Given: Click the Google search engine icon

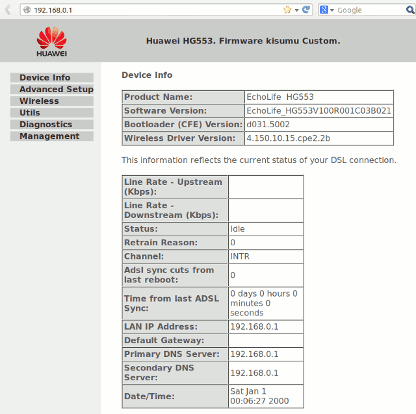Looking at the screenshot, I should (324, 10).
